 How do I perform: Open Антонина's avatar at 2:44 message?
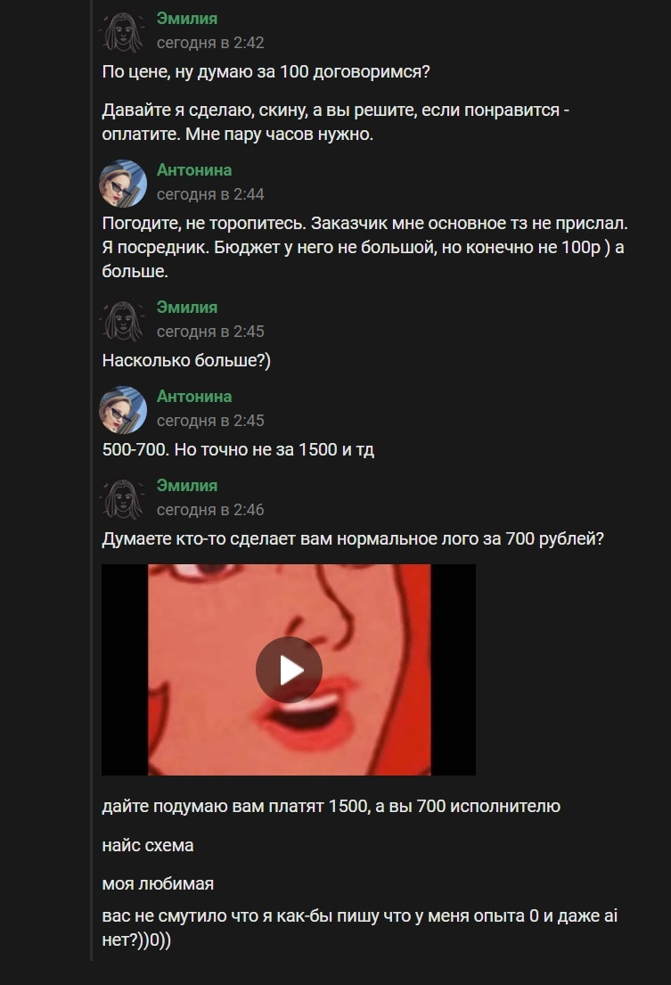[x=123, y=184]
